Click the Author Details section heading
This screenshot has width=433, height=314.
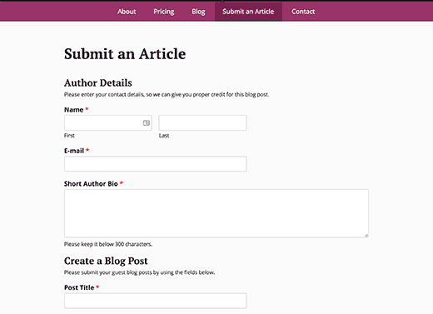(x=98, y=83)
